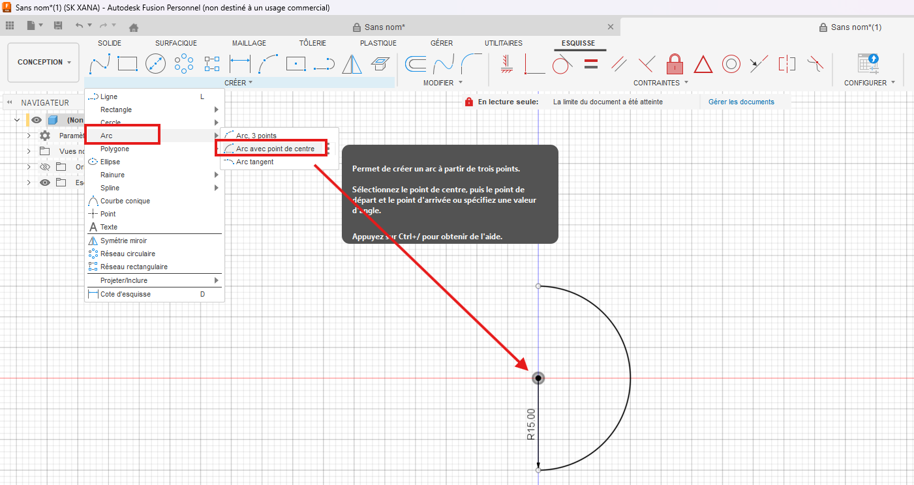Apply the midpoint triangle constraint icon
Viewport: 914px width, 485px height.
[703, 64]
